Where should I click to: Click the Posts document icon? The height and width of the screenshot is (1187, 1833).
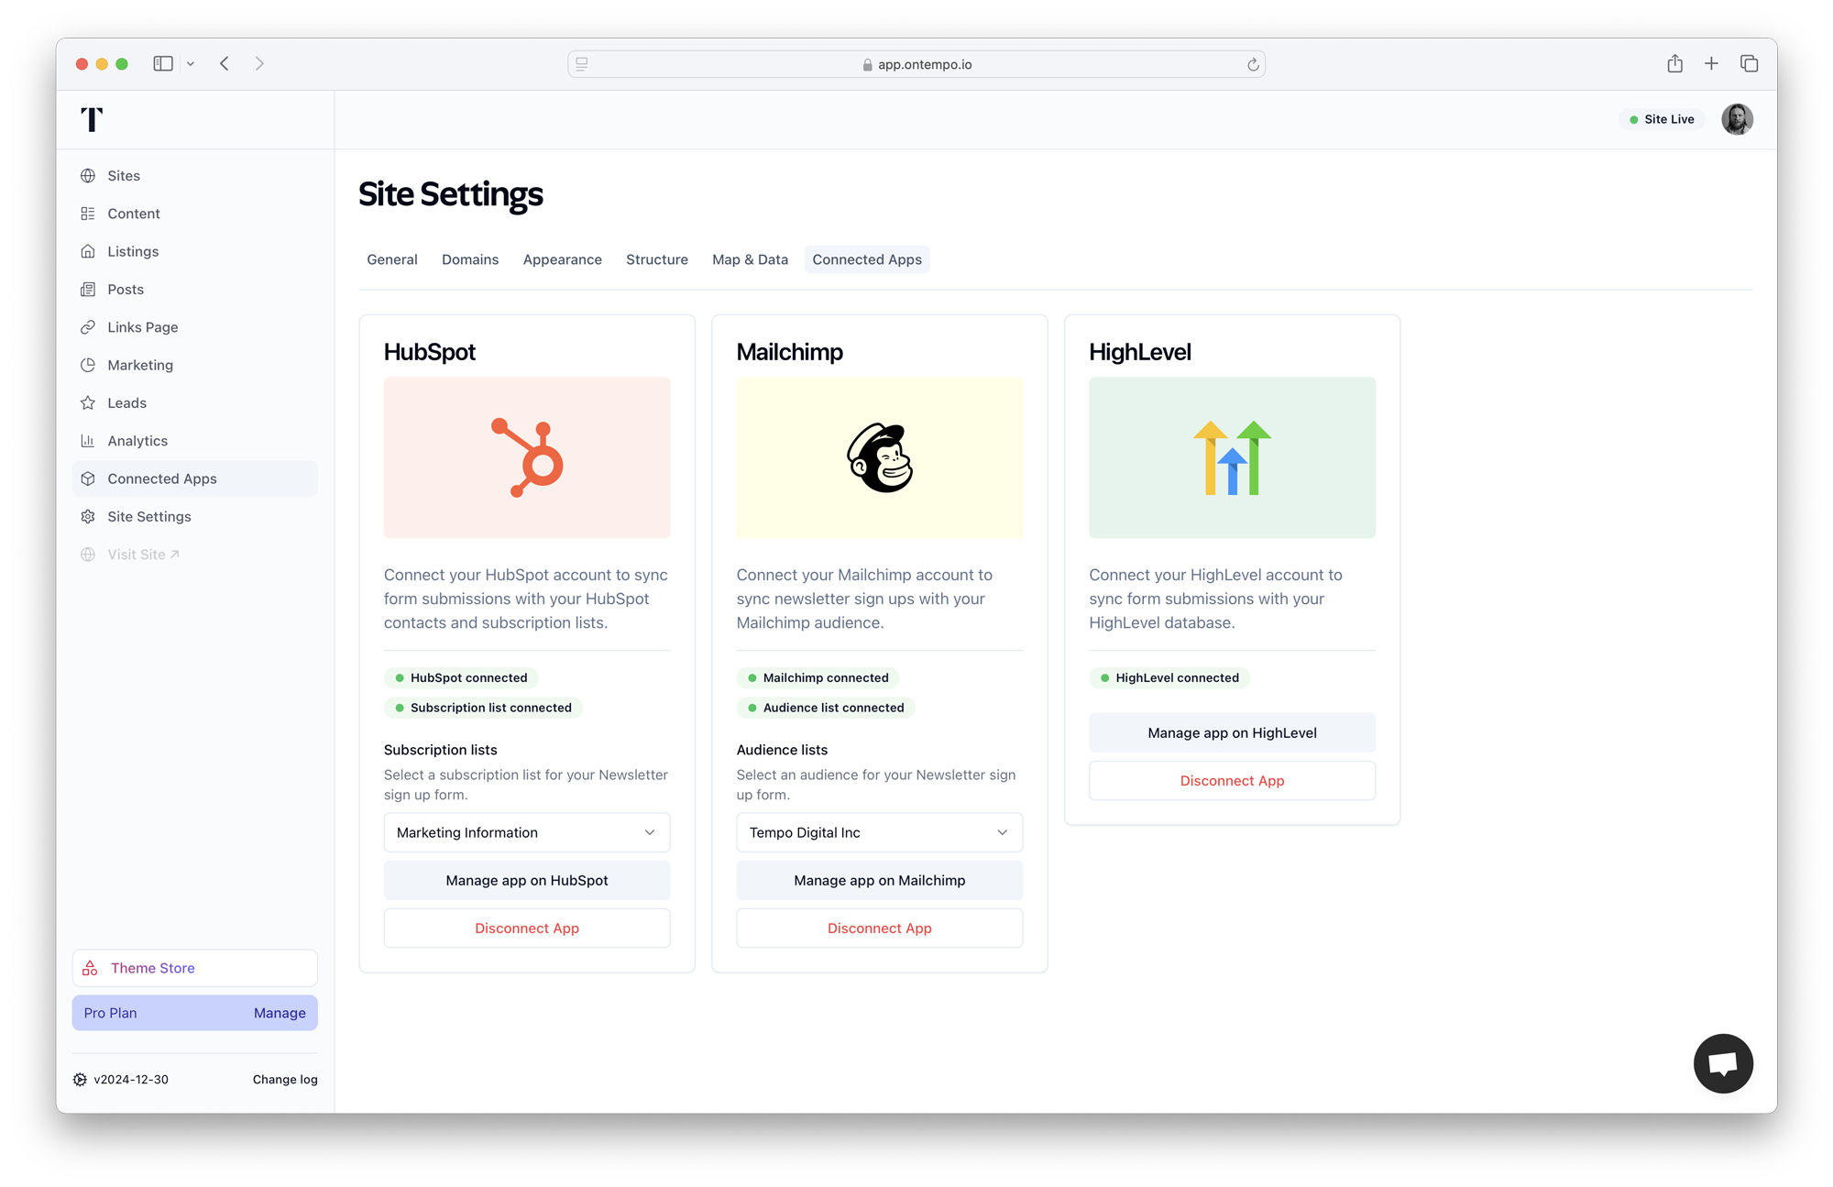88,290
